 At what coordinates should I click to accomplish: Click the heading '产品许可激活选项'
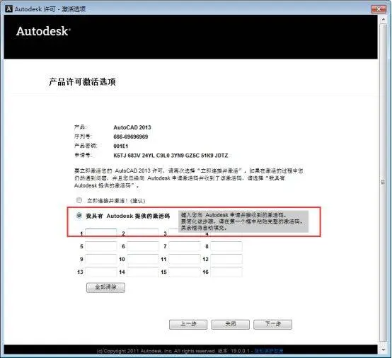click(82, 82)
